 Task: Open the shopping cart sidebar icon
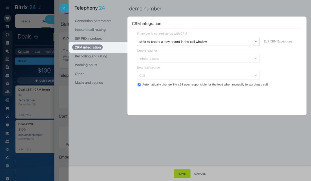pos(7,108)
